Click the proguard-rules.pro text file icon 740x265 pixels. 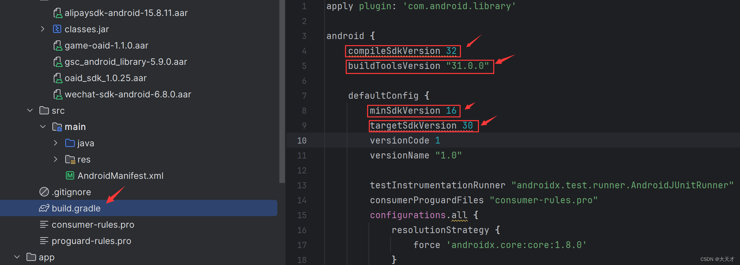[44, 241]
